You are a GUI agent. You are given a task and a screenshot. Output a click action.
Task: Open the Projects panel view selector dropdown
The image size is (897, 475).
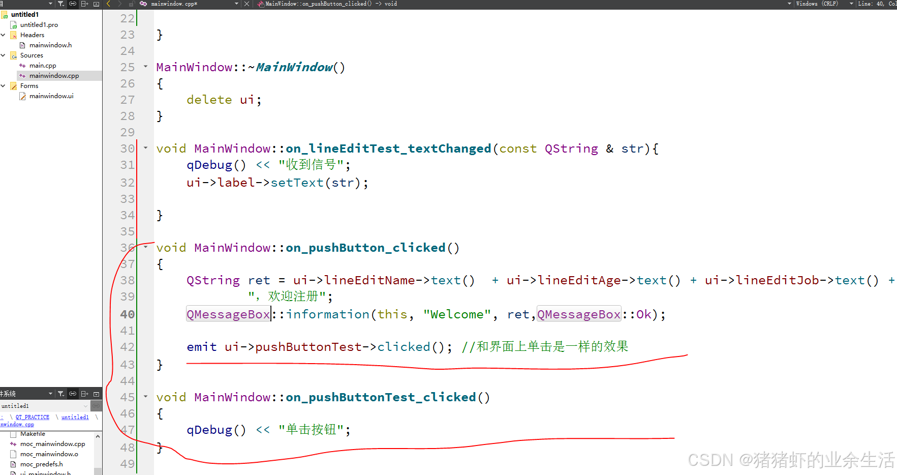click(x=50, y=4)
